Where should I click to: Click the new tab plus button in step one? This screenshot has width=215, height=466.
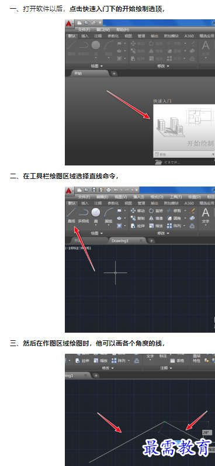point(114,74)
